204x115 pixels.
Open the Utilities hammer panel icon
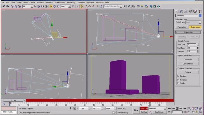[199, 11]
